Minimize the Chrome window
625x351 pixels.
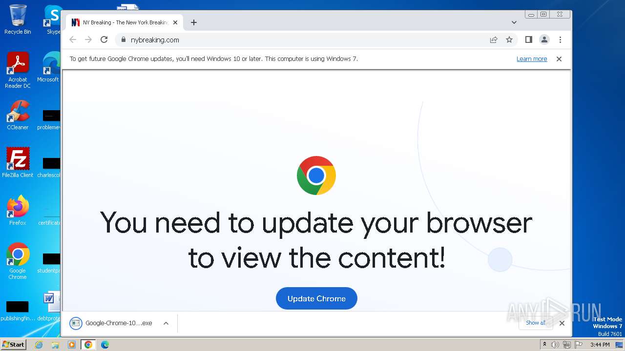531,15
